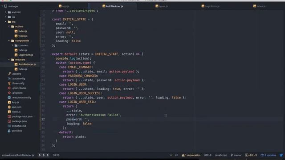Switch to the AuthReducer.js tab

113,6
